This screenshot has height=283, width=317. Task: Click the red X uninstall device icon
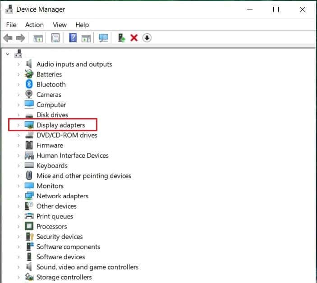pos(134,38)
